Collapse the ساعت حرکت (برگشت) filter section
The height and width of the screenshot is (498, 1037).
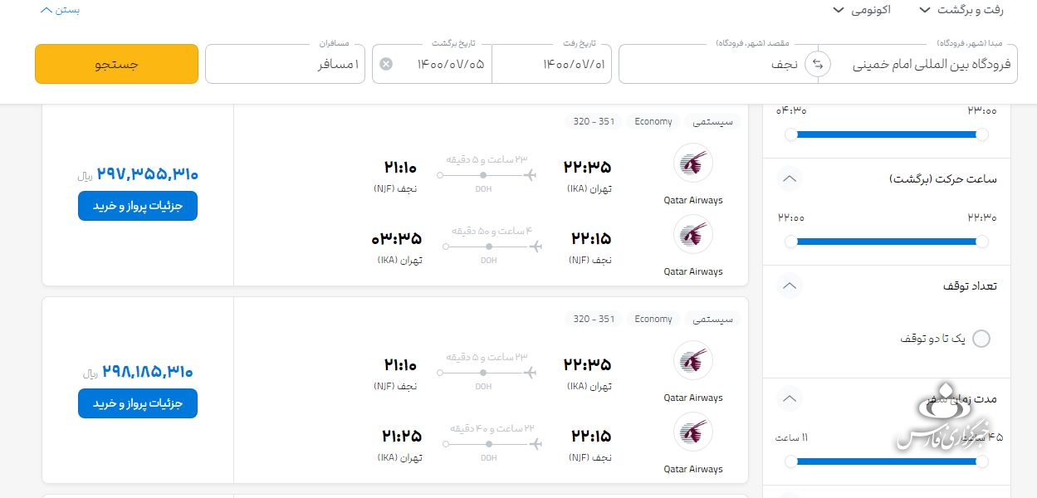coord(790,178)
